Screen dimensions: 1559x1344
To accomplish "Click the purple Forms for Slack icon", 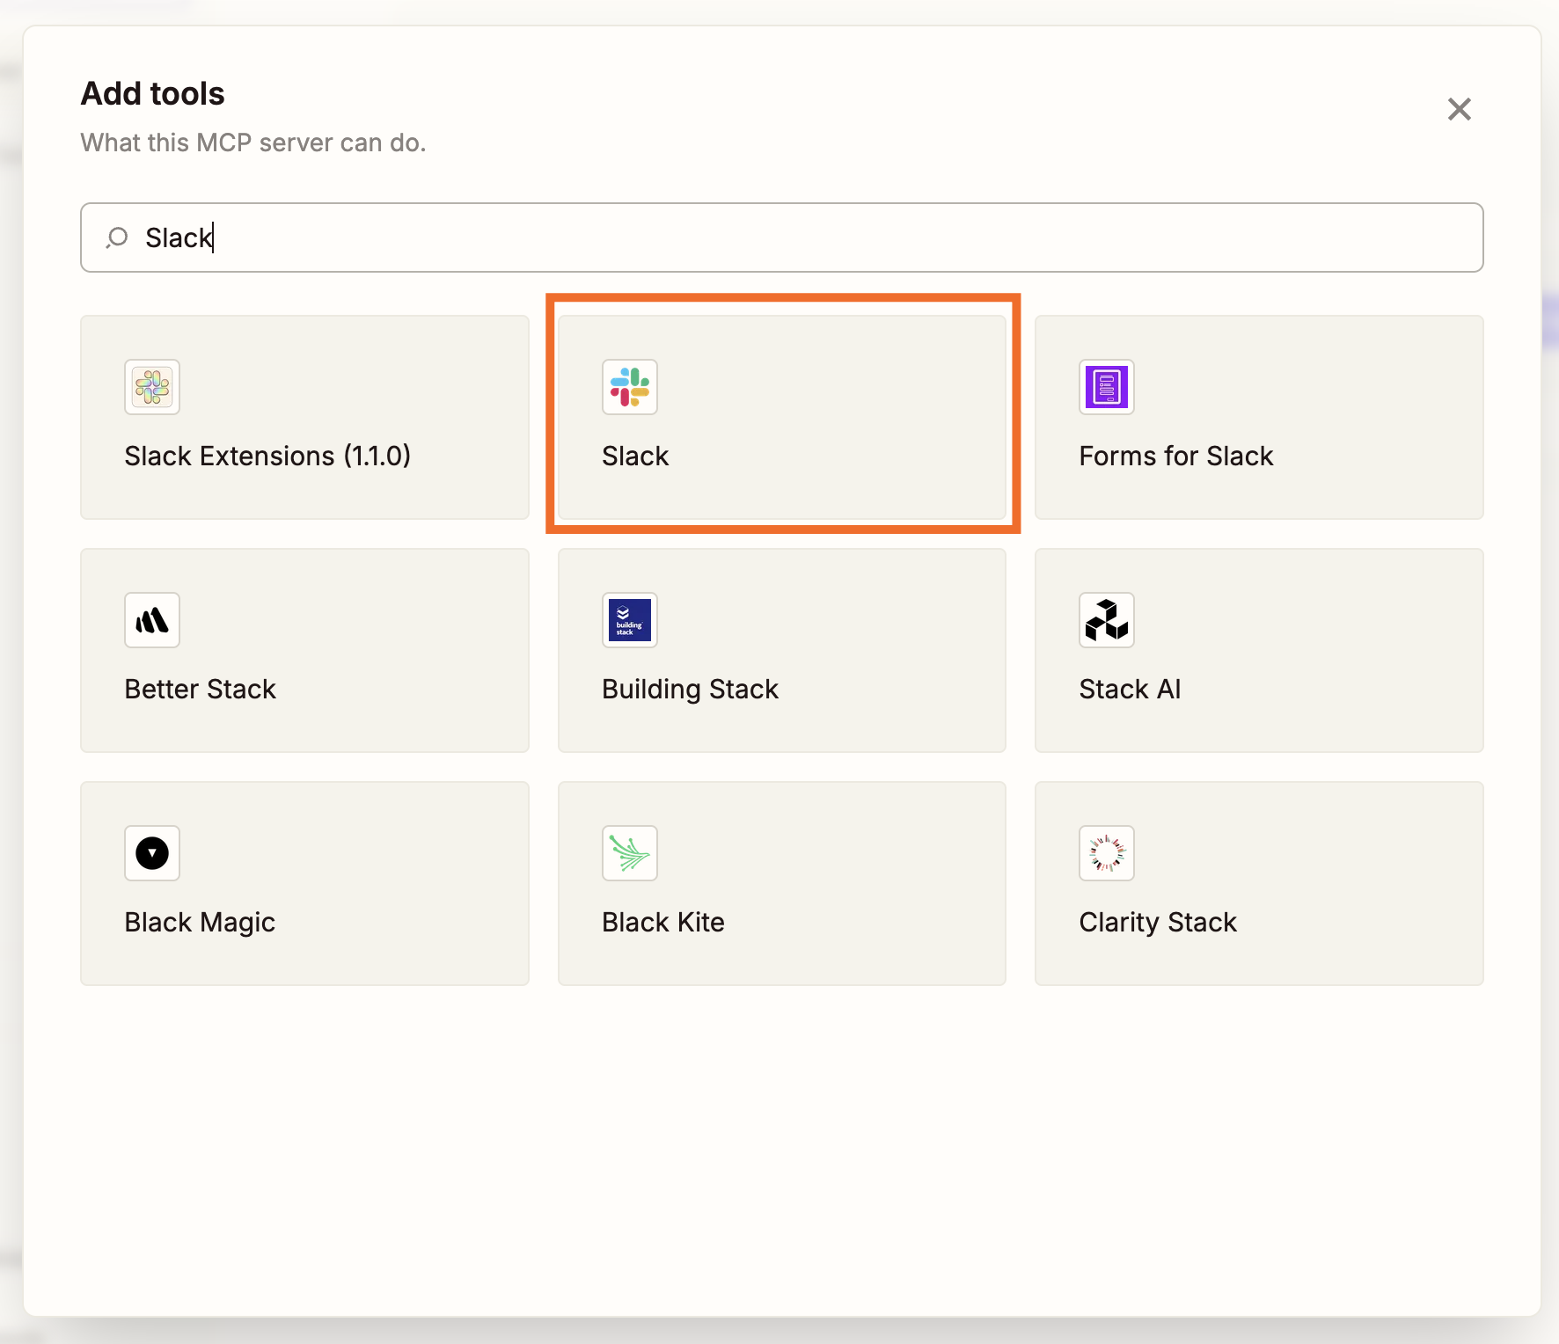I will pyautogui.click(x=1106, y=387).
